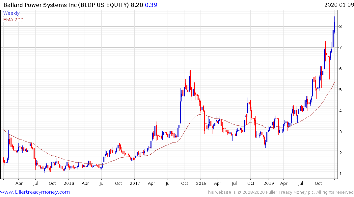
Task: Click the copyright notice text
Action: [280, 192]
